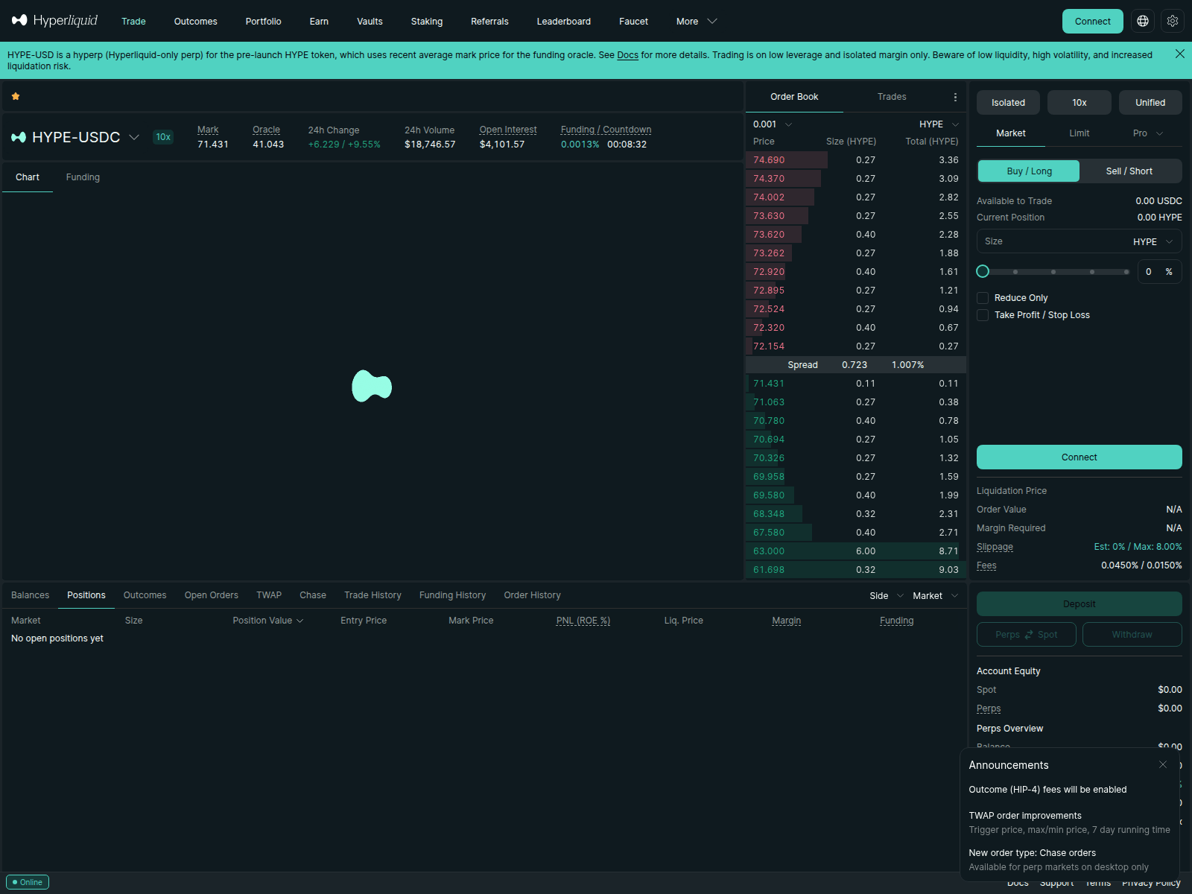The width and height of the screenshot is (1192, 894).
Task: Go to Portfolio page
Action: 264,21
